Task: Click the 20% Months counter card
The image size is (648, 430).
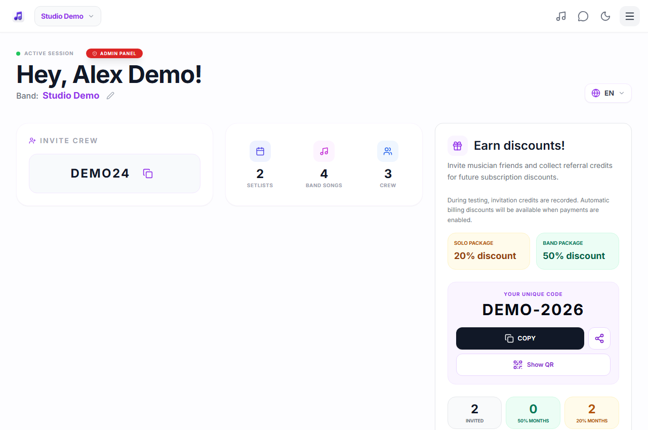Action: tap(592, 413)
